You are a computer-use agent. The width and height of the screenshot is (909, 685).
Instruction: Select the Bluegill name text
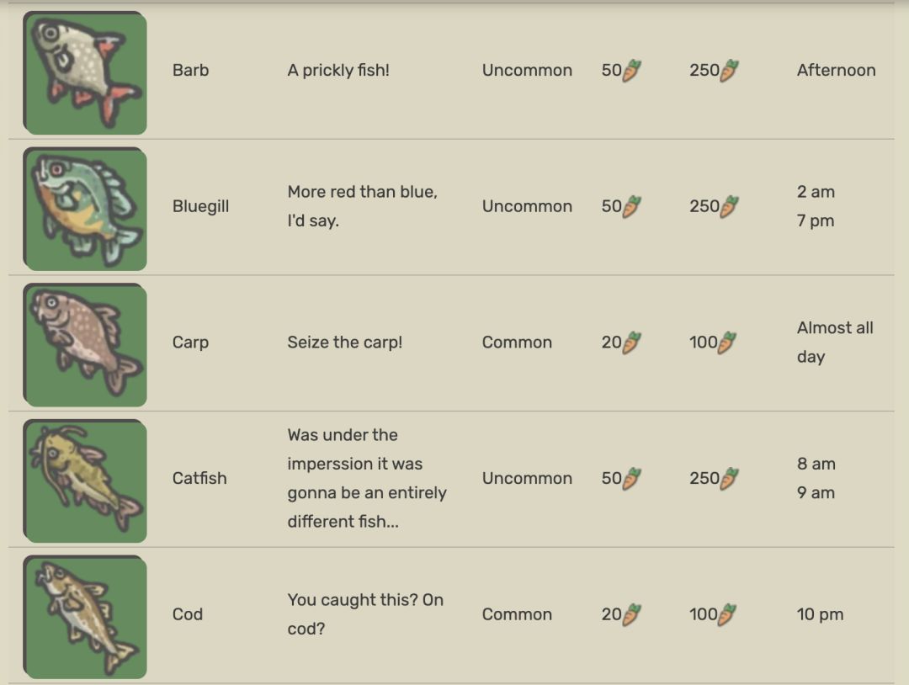pyautogui.click(x=200, y=206)
